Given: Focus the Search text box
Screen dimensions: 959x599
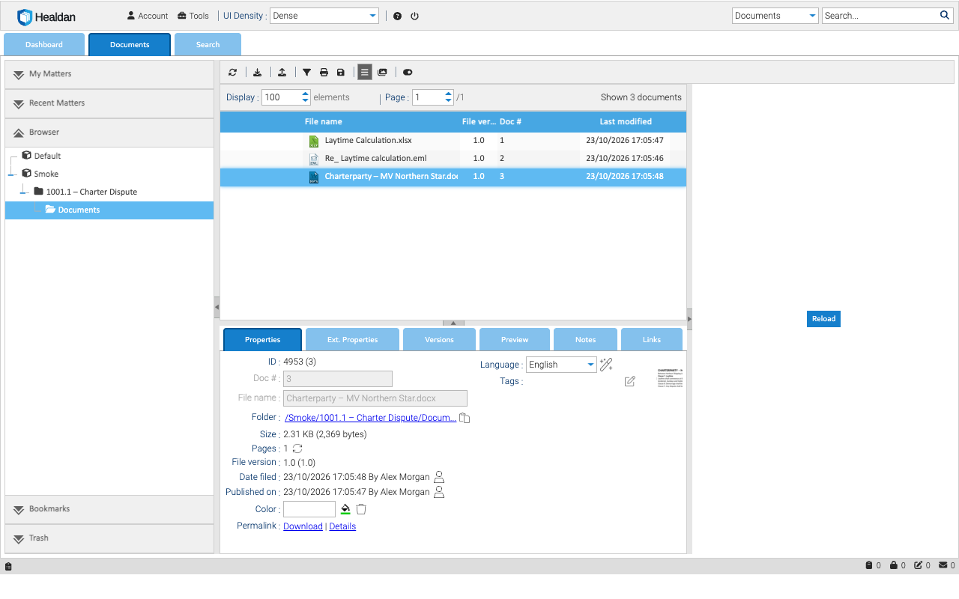Looking at the screenshot, I should 880,16.
